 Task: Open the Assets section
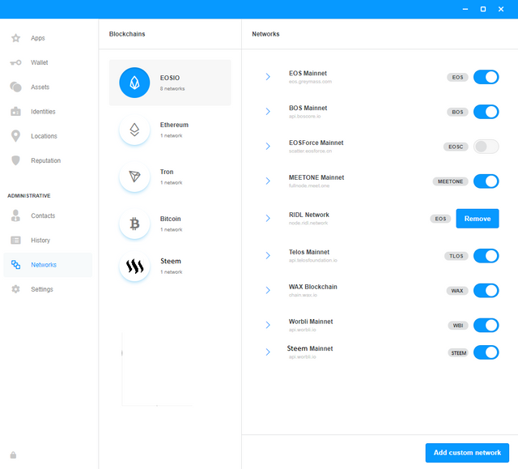coord(48,87)
